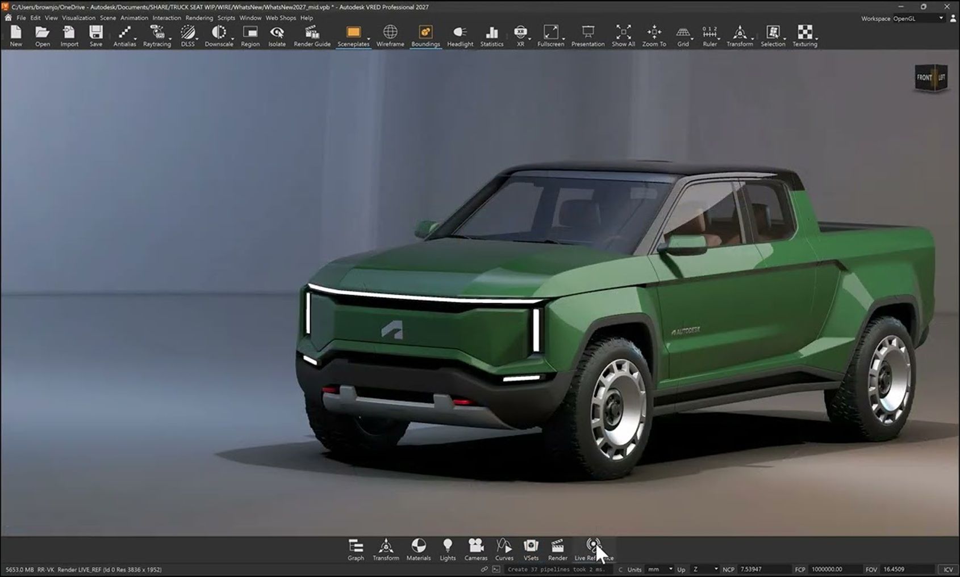
Task: Open the Visualization menu
Action: (x=78, y=18)
